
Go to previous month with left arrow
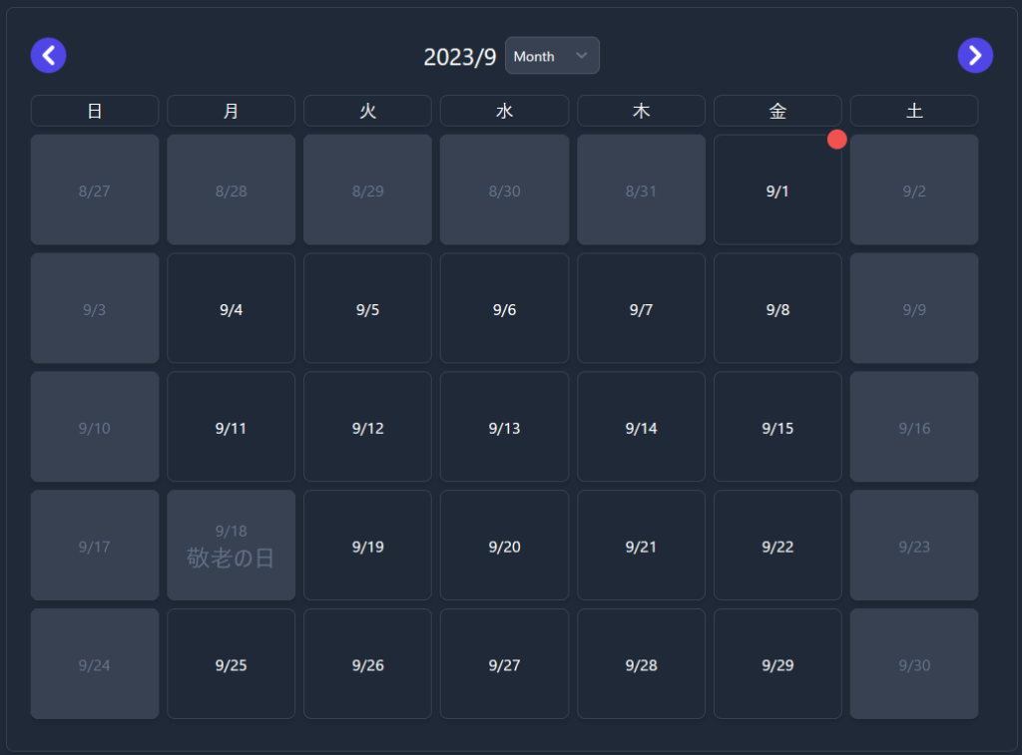tap(48, 55)
